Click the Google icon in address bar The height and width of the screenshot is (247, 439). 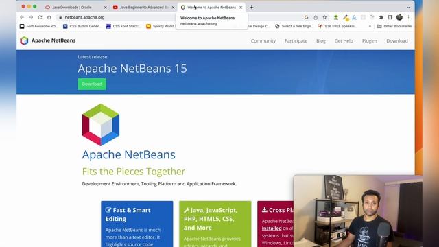(x=307, y=17)
